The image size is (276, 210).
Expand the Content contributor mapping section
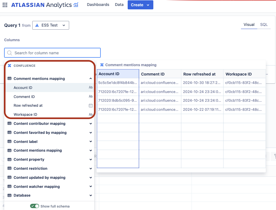(90, 124)
